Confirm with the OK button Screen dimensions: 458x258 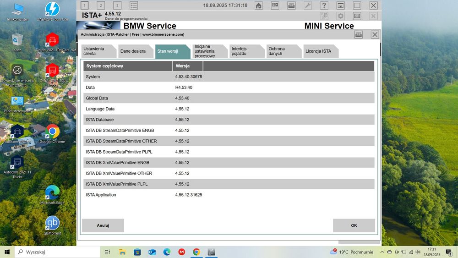354,225
